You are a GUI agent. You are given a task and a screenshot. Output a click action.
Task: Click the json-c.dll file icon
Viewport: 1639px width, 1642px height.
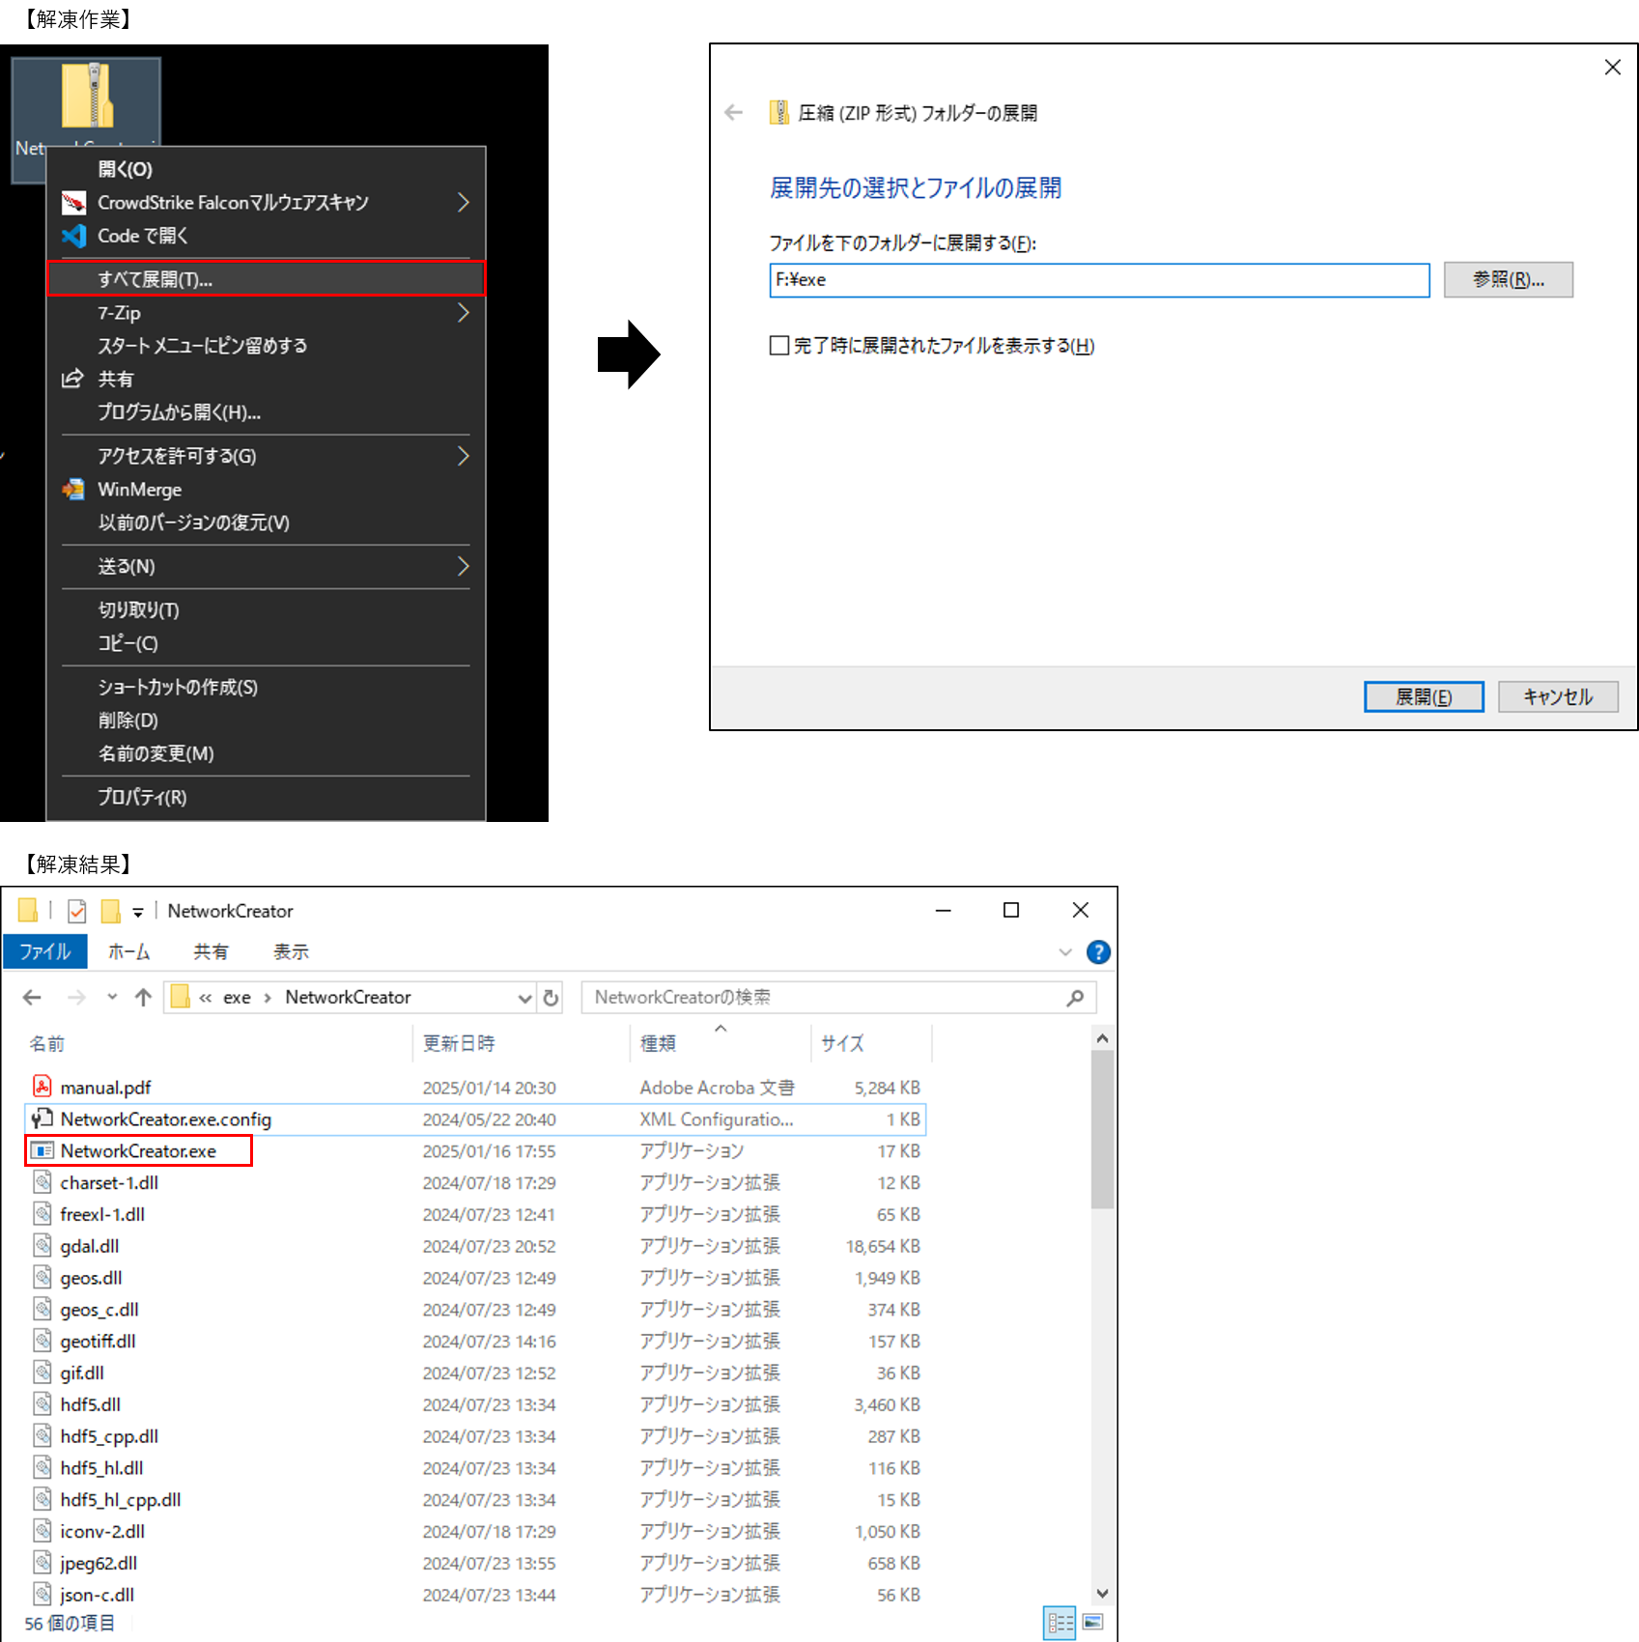(x=42, y=1594)
